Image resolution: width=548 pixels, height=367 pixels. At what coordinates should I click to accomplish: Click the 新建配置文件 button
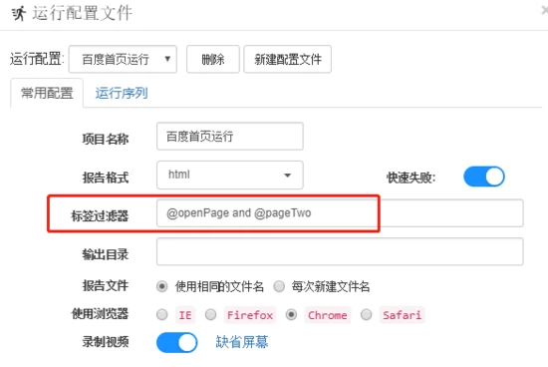click(287, 59)
